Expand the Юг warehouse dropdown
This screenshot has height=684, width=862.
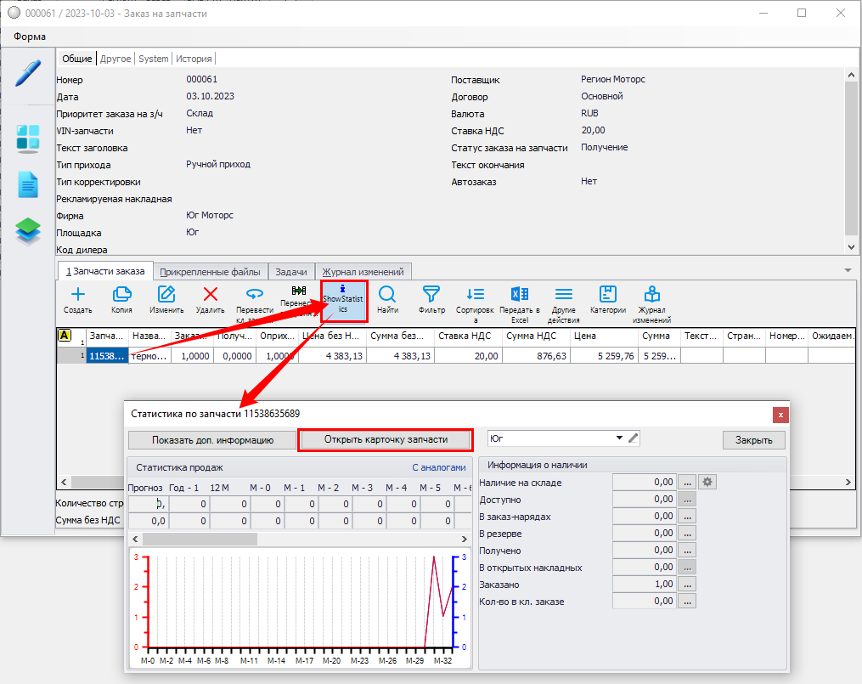619,438
